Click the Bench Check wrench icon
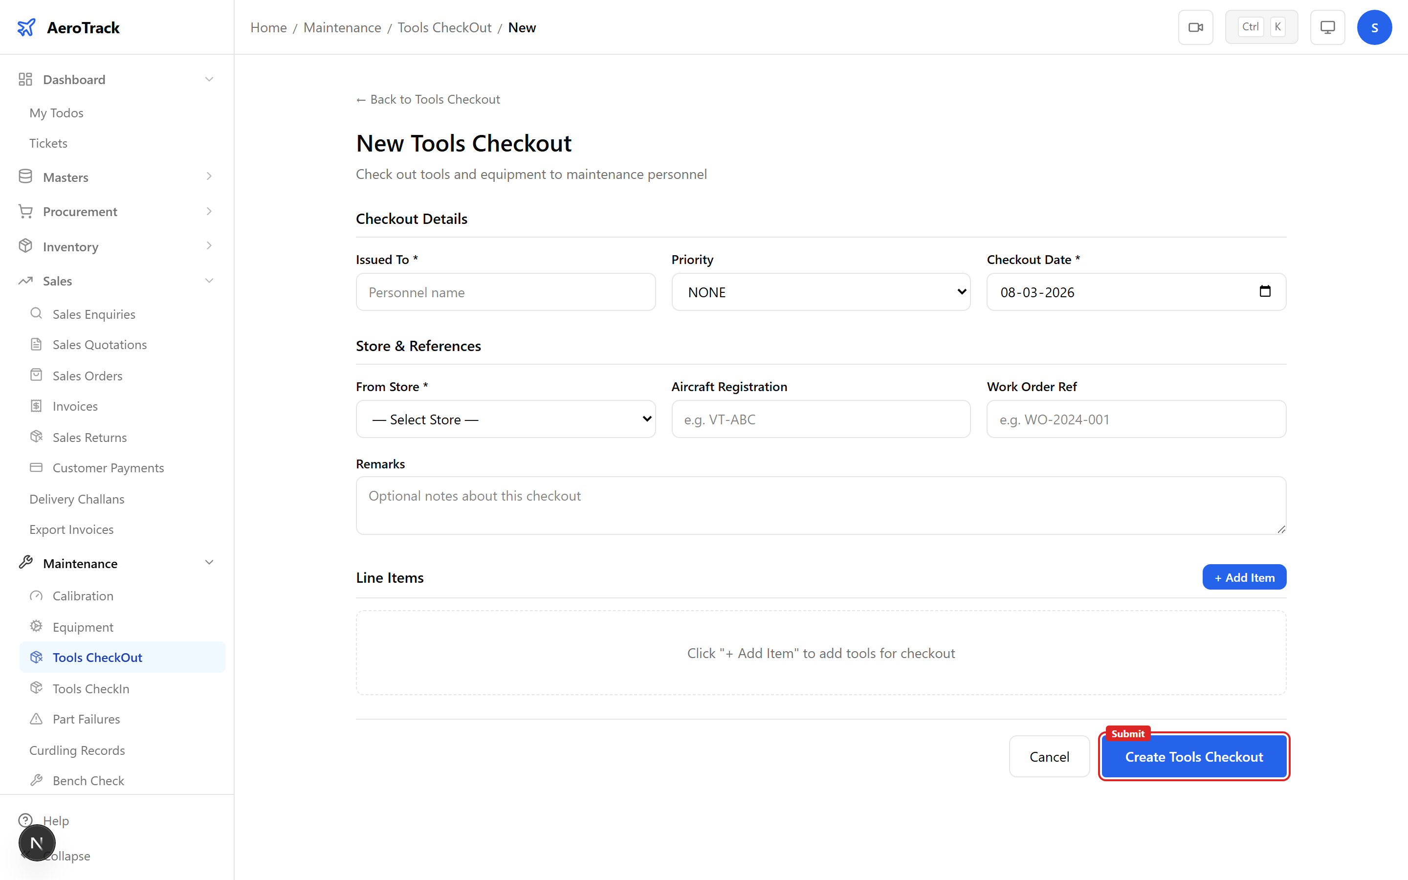Viewport: 1408px width, 880px height. tap(37, 780)
